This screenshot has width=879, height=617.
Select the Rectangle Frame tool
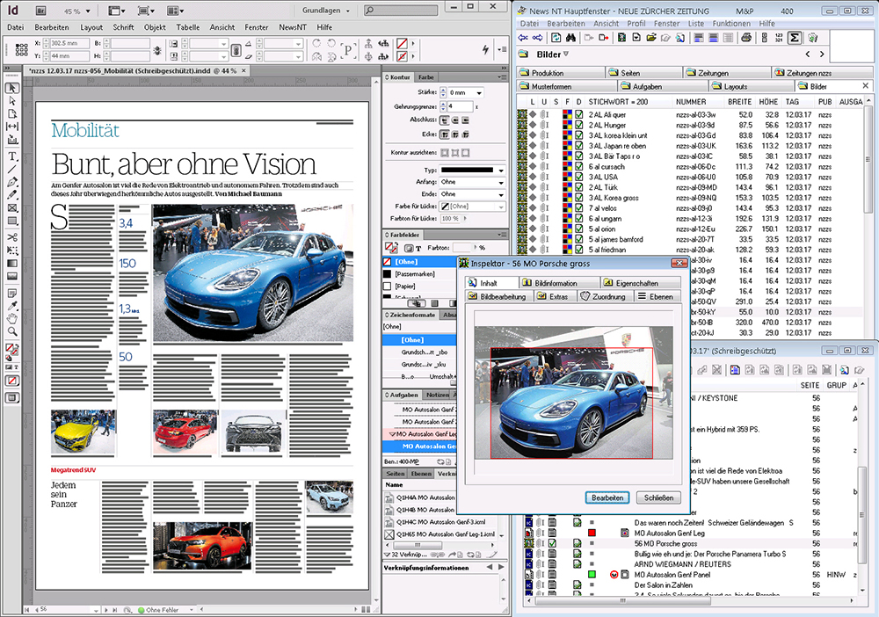click(x=12, y=208)
